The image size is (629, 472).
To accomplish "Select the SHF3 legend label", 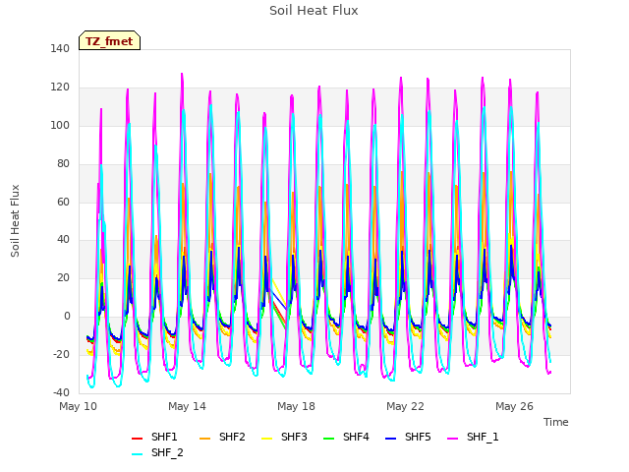I will click(294, 437).
